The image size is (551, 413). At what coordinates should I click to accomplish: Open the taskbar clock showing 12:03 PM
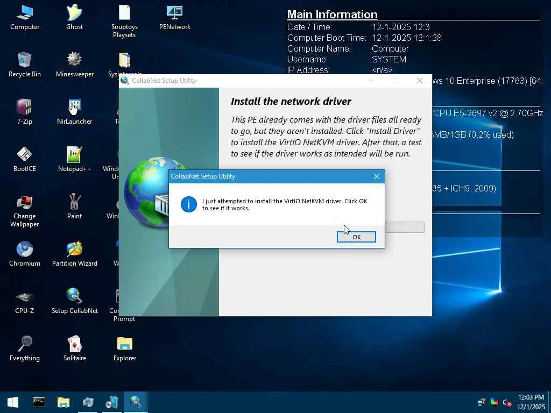(531, 402)
